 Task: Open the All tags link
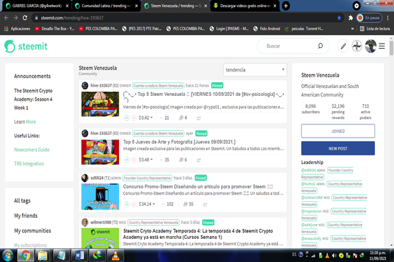pos(22,200)
